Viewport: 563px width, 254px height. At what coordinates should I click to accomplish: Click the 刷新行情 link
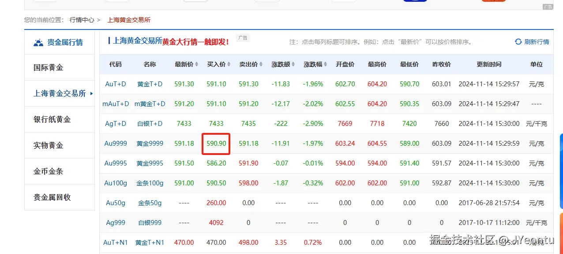(537, 42)
